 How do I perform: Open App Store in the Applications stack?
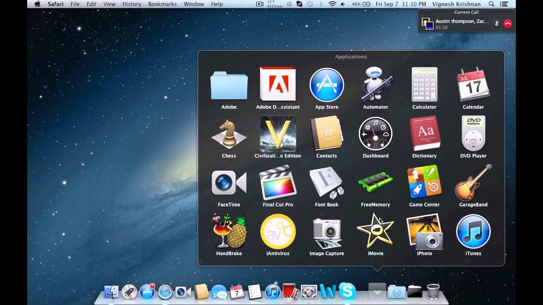[x=326, y=85]
